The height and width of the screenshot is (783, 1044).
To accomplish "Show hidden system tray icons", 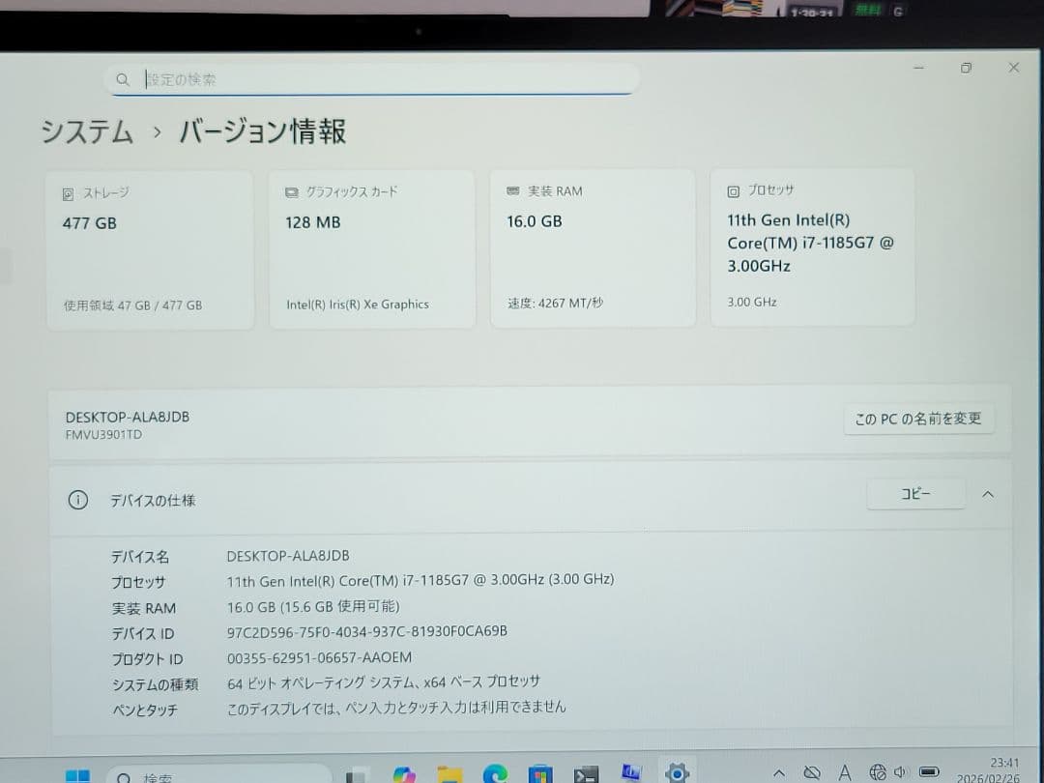I will (x=778, y=773).
